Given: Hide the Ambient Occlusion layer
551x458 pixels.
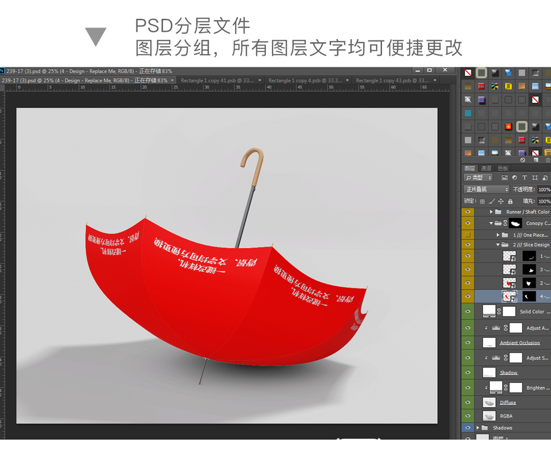Looking at the screenshot, I should 468,343.
